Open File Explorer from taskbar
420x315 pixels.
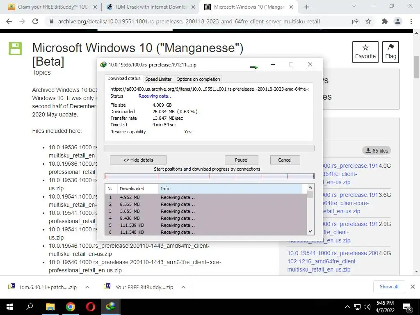pyautogui.click(x=50, y=307)
